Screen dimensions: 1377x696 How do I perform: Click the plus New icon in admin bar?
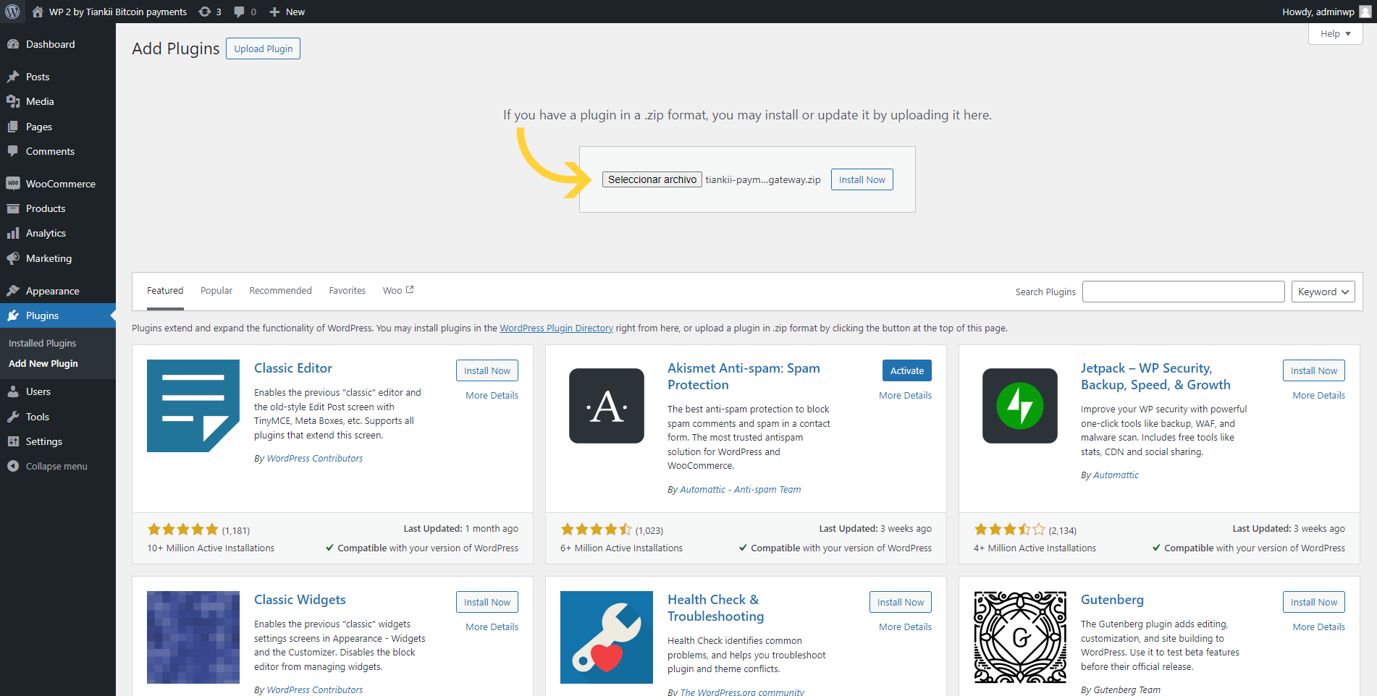pyautogui.click(x=274, y=12)
